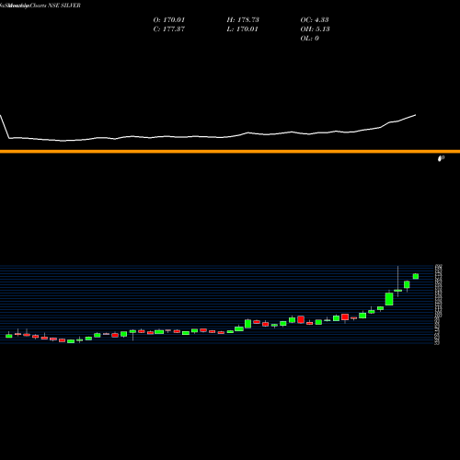Click the 'OH: 5.13' value

(315, 29)
